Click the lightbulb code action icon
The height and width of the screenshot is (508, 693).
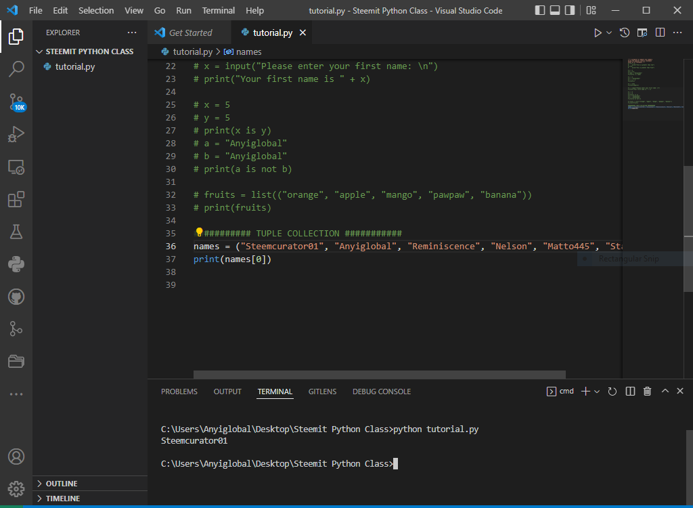pos(200,232)
